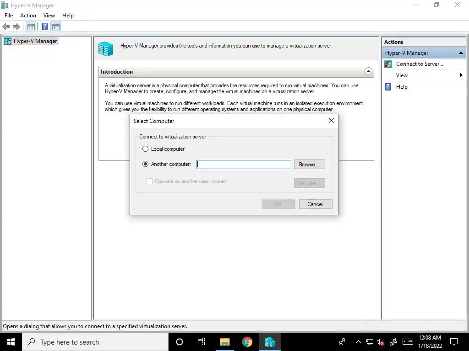Click the Cortana circle icon

click(179, 342)
